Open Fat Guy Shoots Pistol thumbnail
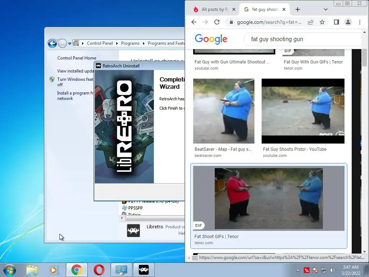This screenshot has height=277, width=369. pyautogui.click(x=303, y=111)
